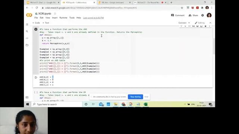
Task: Open the Tools menu
Action: (x=72, y=18)
